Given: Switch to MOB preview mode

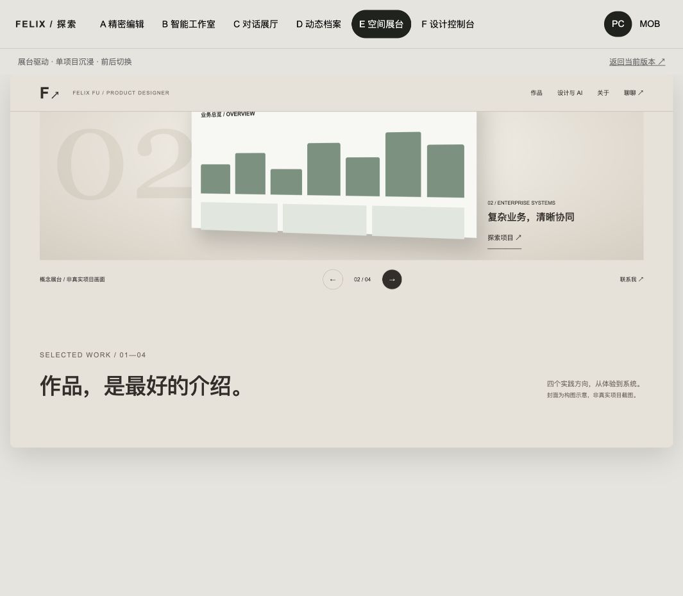Looking at the screenshot, I should click(x=650, y=24).
